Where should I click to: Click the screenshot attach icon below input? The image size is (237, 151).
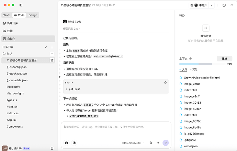pyautogui.click(x=74, y=143)
